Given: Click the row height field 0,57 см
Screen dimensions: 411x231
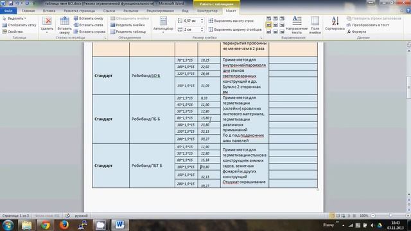Looking at the screenshot, I should tap(191, 21).
